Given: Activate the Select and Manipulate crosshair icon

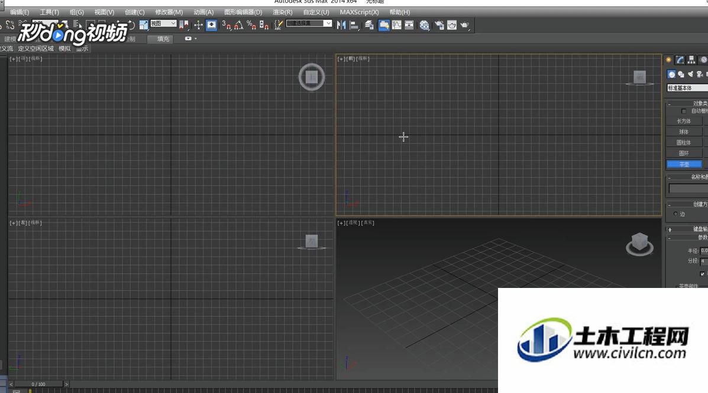Looking at the screenshot, I should point(198,25).
